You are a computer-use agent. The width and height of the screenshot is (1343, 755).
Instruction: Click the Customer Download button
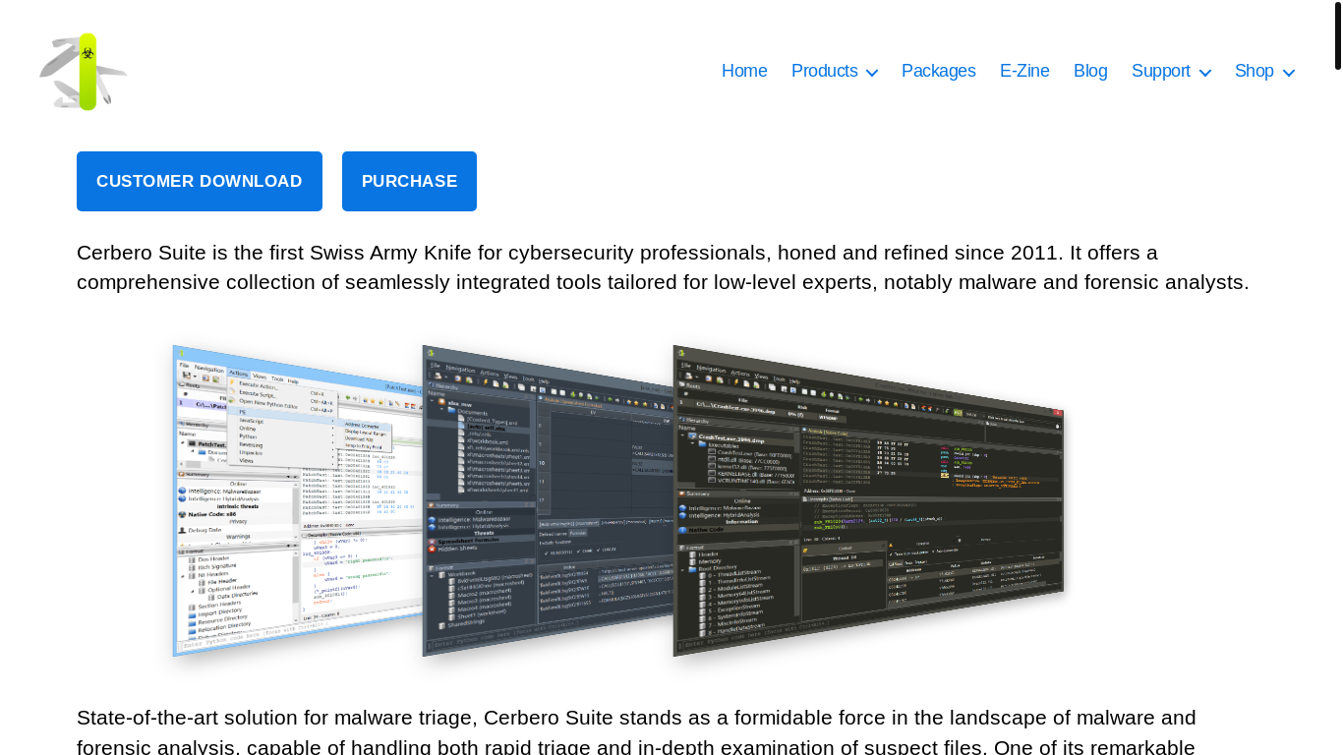click(x=200, y=181)
